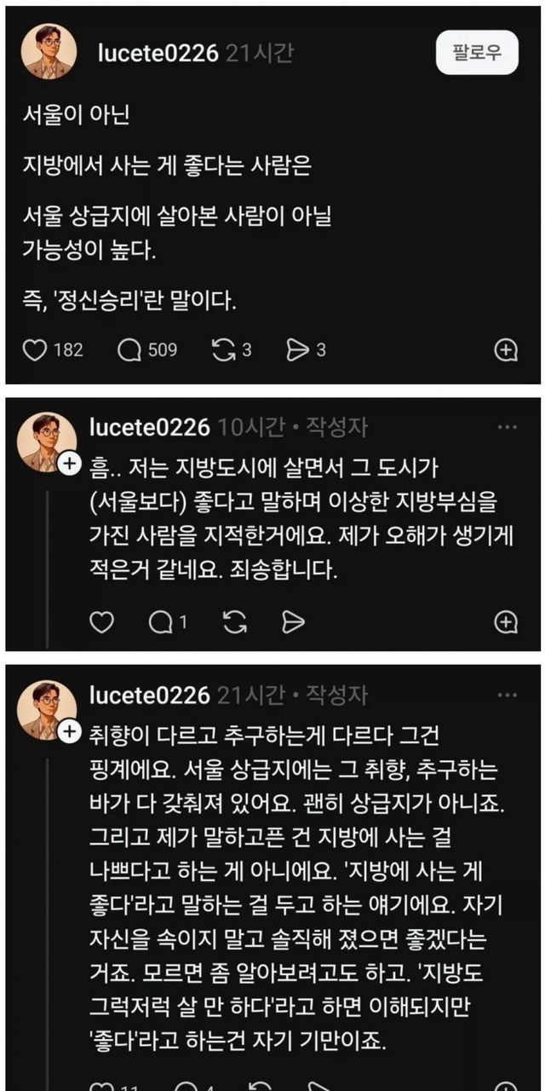Tap the add-to-feed plus icon on main post

(506, 349)
